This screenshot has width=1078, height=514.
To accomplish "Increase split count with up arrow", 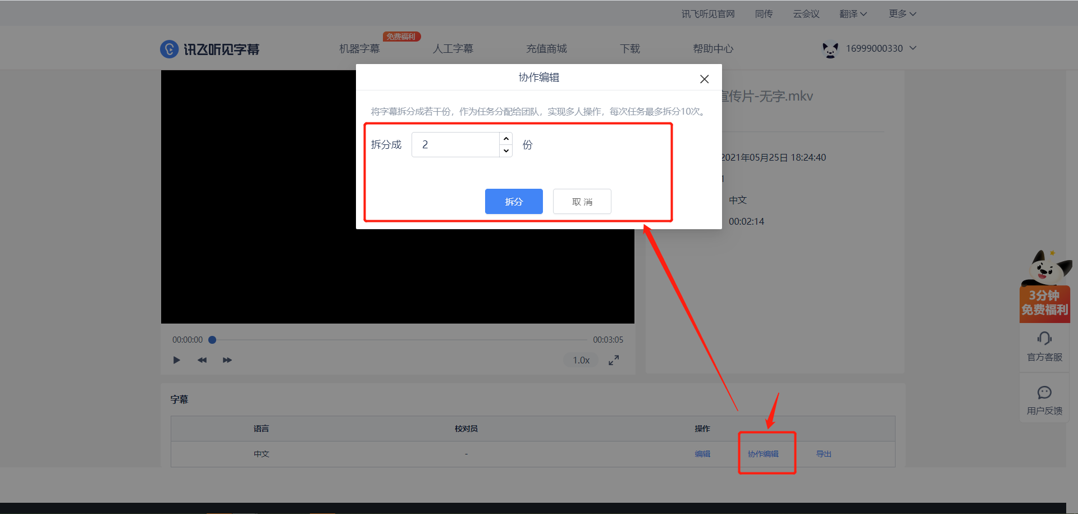I will (x=506, y=139).
